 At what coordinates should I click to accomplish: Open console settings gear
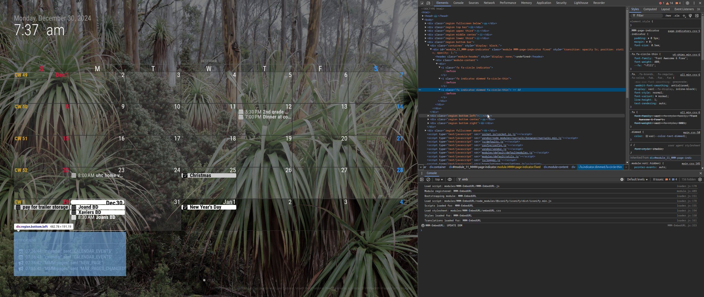tap(700, 180)
